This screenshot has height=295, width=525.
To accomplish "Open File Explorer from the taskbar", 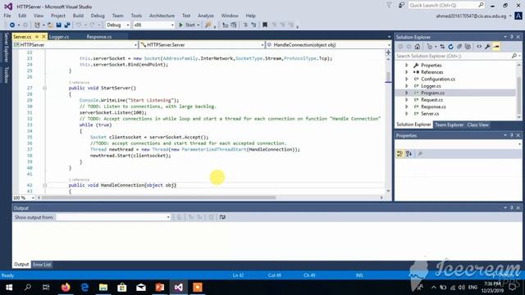I will [x=103, y=288].
